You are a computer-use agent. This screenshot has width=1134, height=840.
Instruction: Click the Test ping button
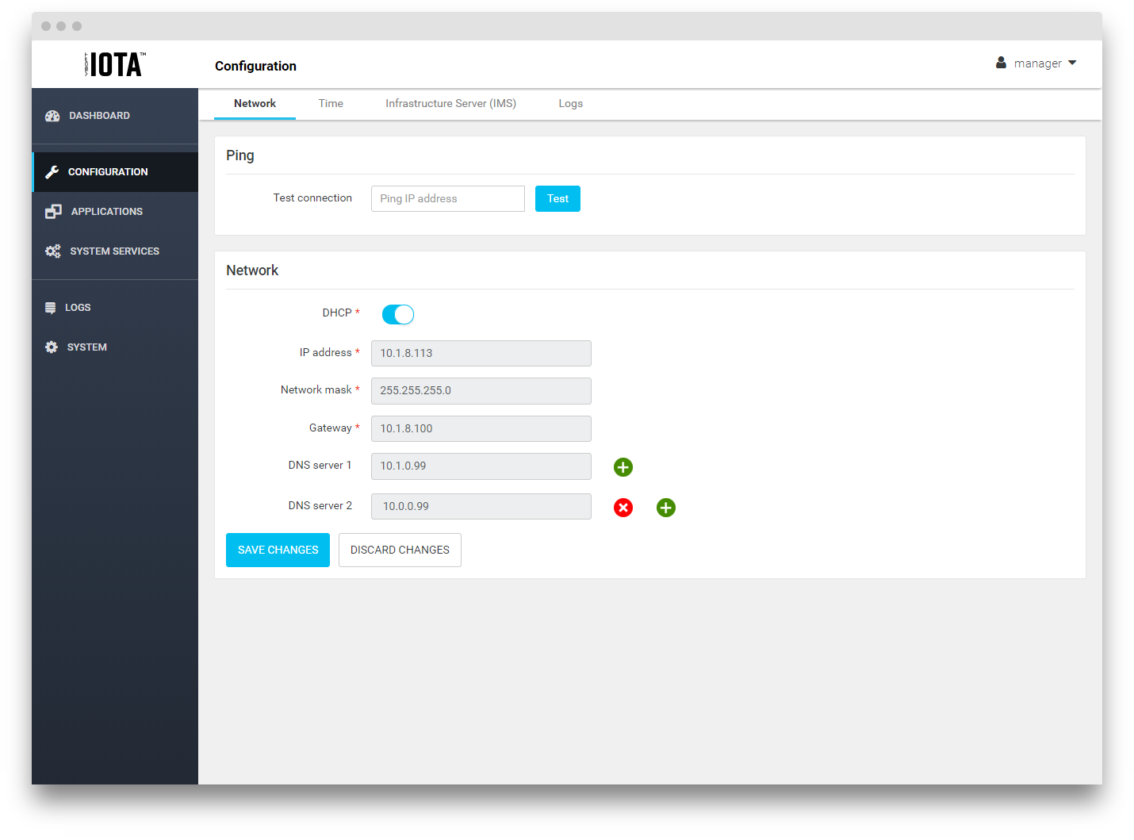(x=557, y=199)
